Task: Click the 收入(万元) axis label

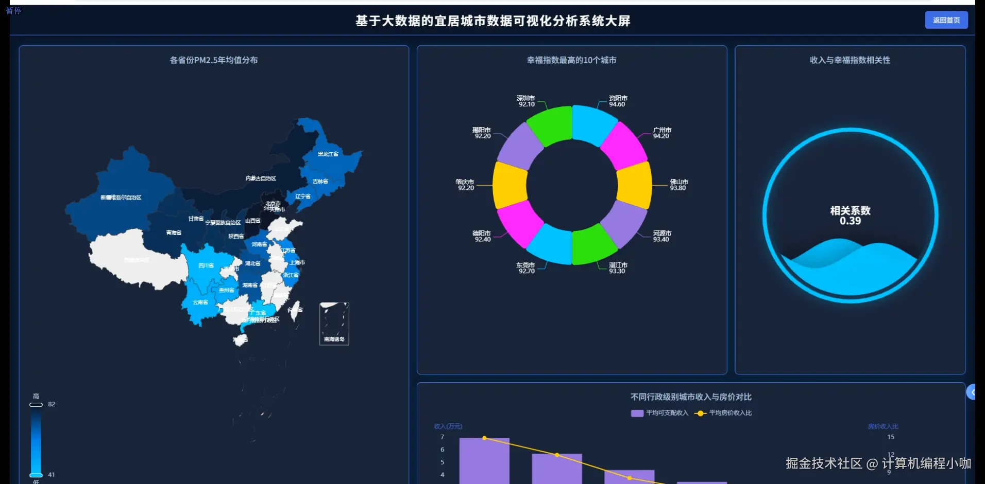Action: point(448,426)
